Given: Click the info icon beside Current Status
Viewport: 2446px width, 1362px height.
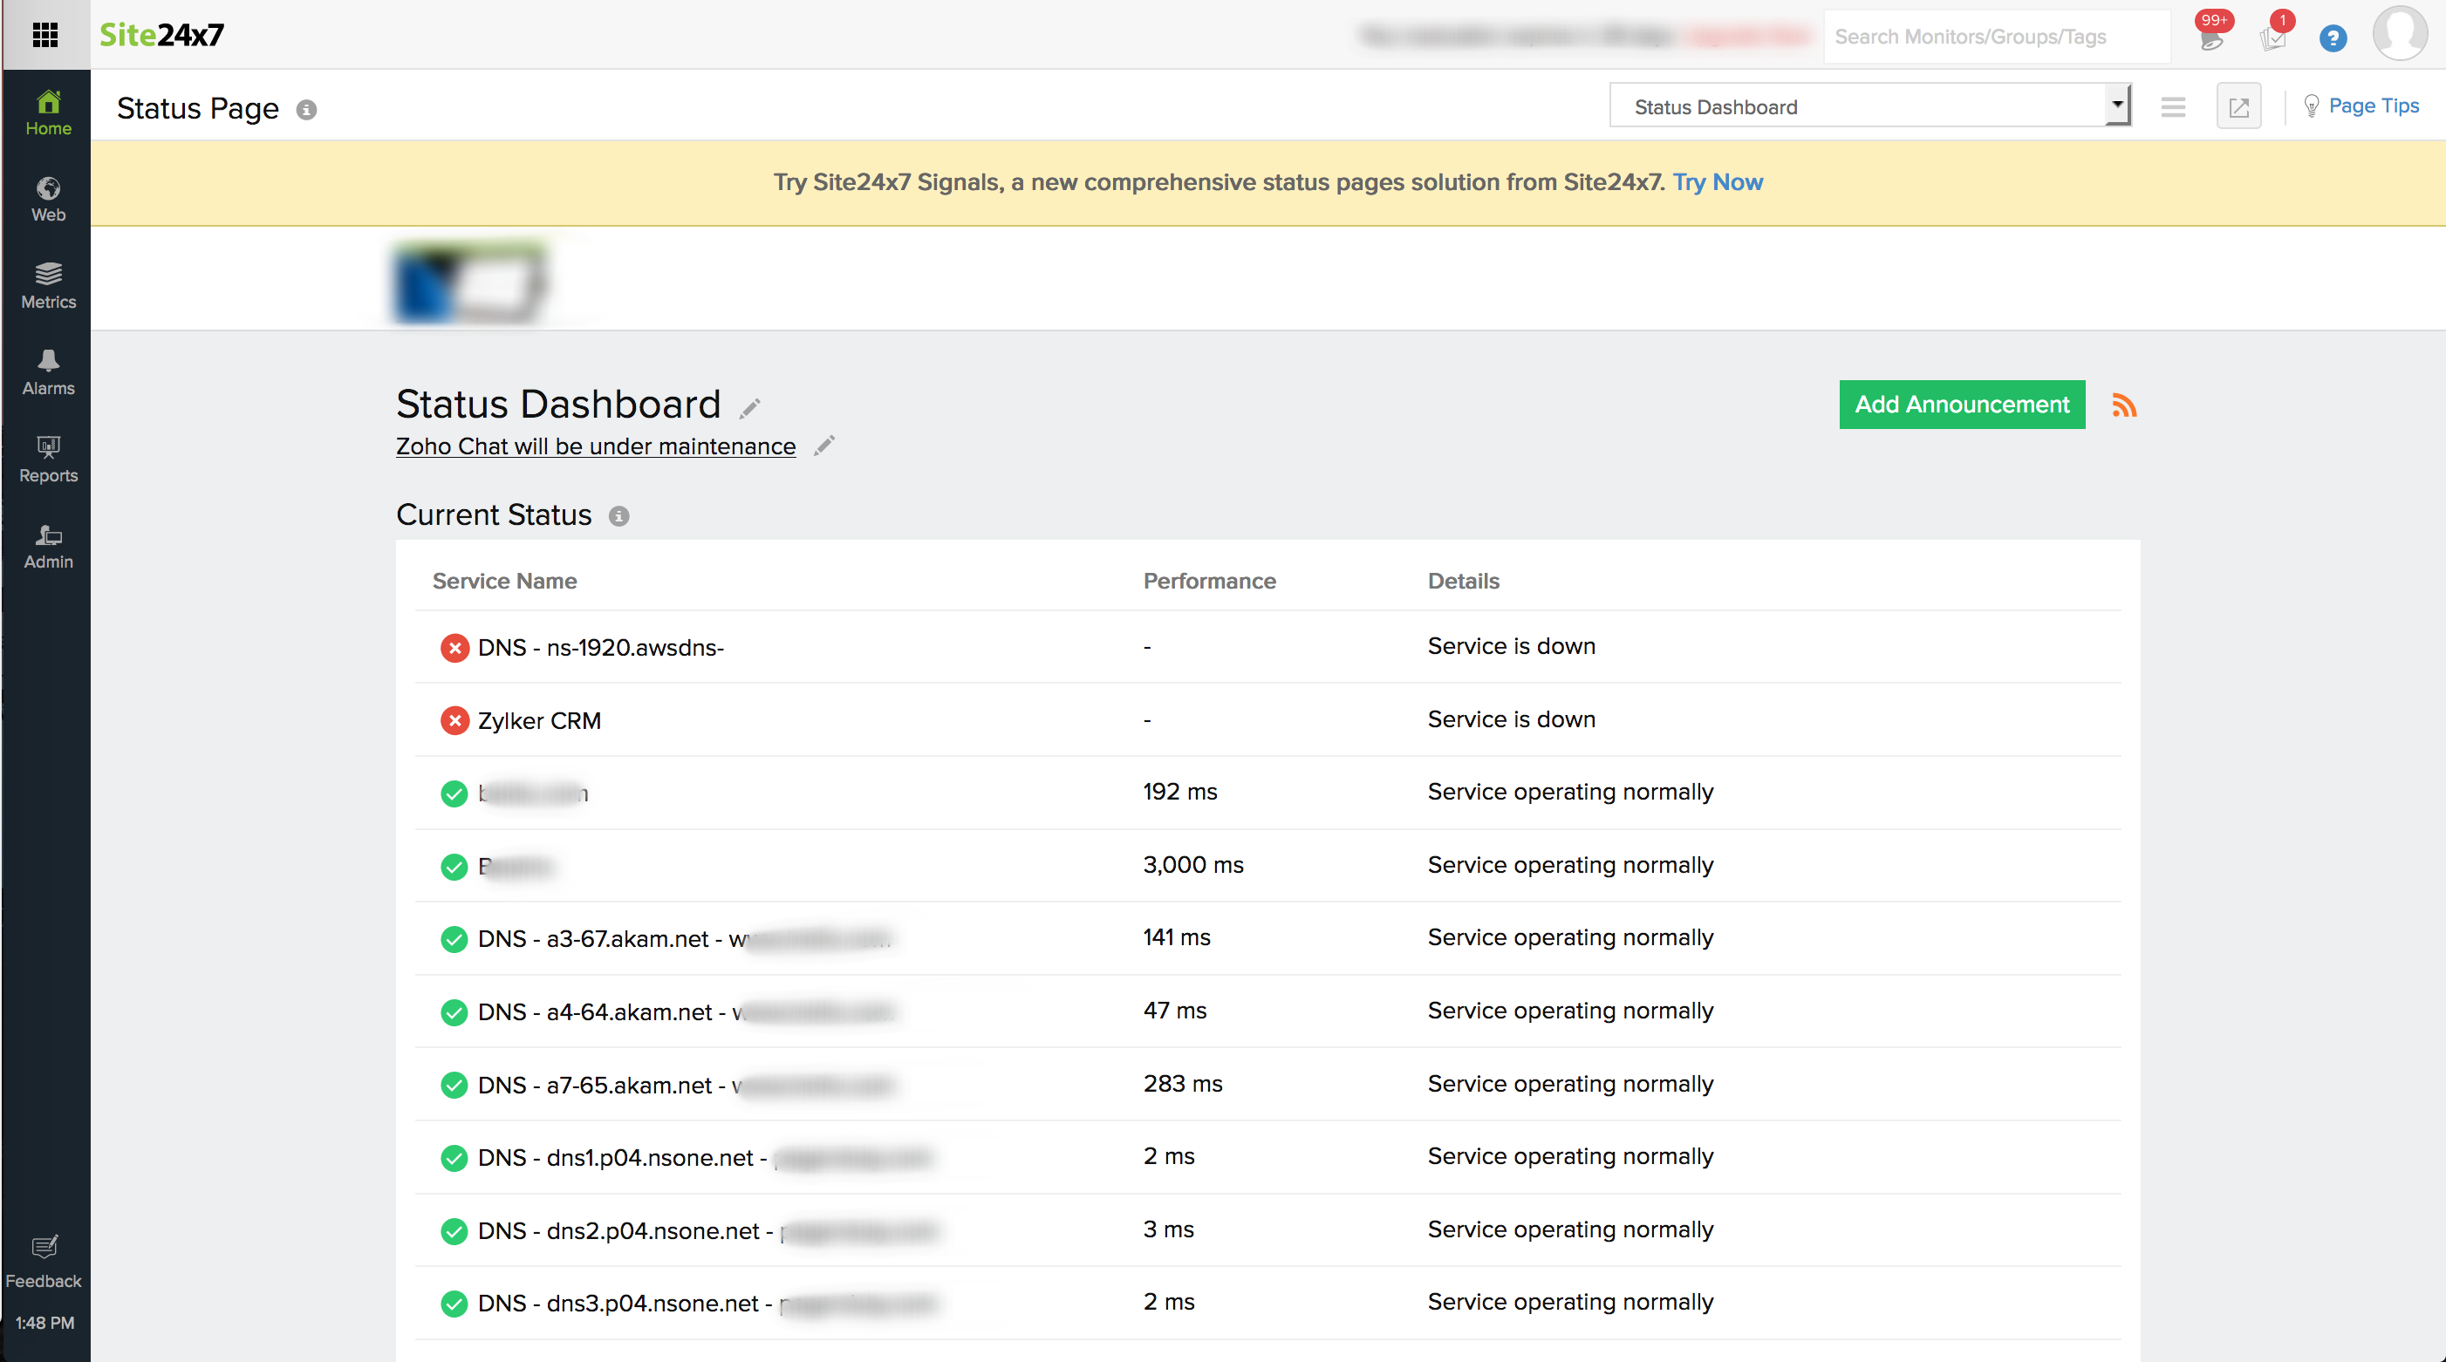Looking at the screenshot, I should (618, 516).
